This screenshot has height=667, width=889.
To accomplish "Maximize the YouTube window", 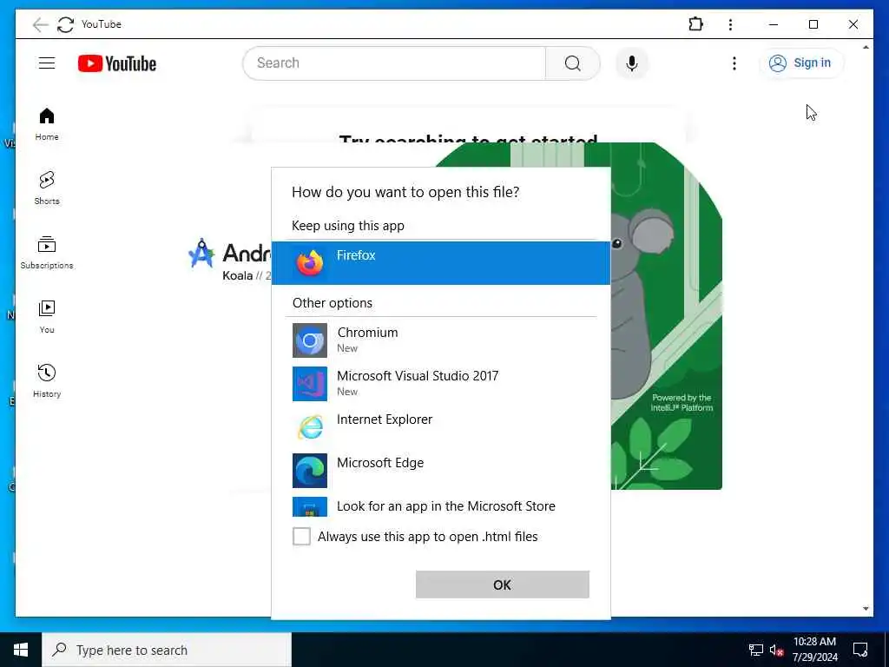I will tap(813, 24).
